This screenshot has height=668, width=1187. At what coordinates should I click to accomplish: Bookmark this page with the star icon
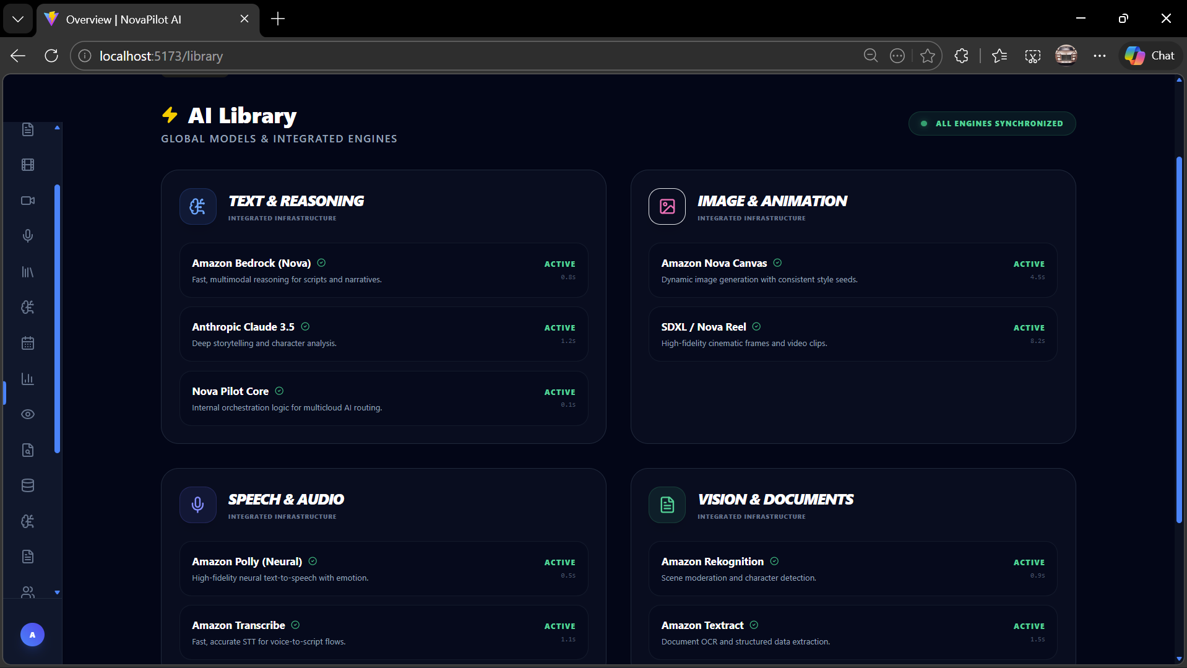[x=927, y=56]
